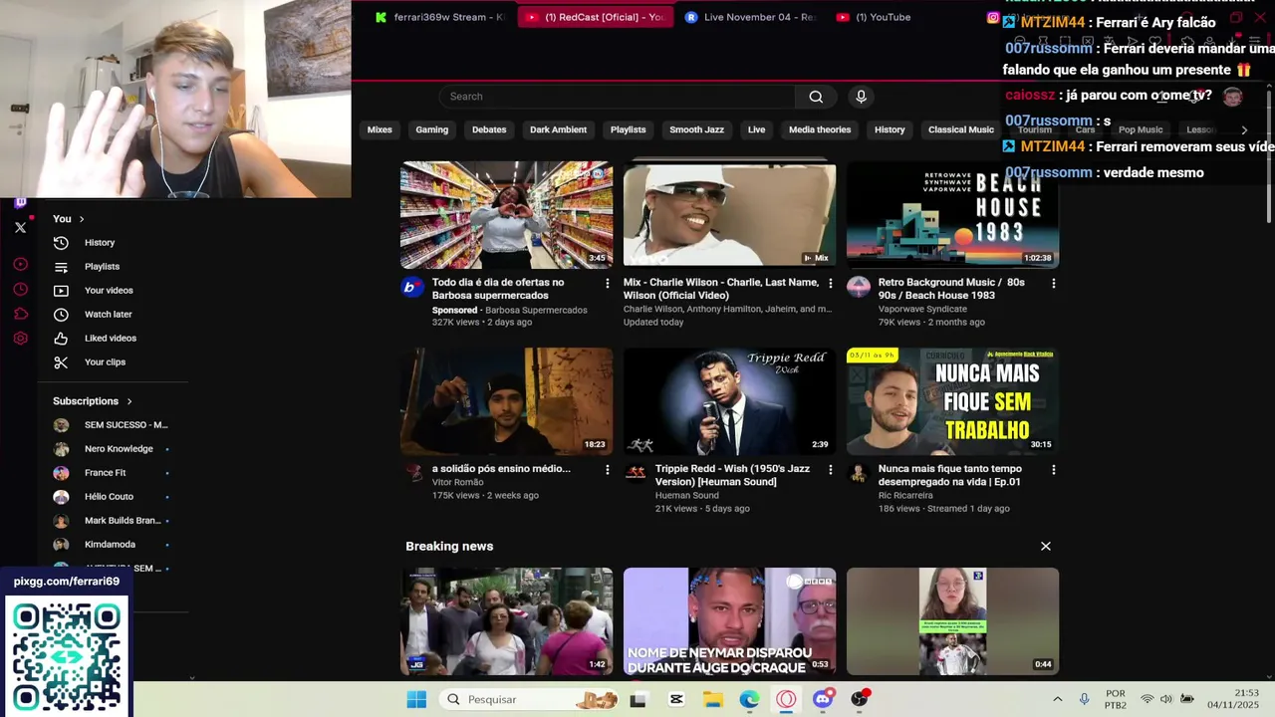This screenshot has height=717, width=1275.
Task: Open Kimdamoda subscription
Action: click(111, 545)
